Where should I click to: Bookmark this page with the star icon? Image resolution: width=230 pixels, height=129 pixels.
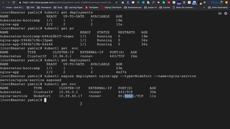point(116,3)
